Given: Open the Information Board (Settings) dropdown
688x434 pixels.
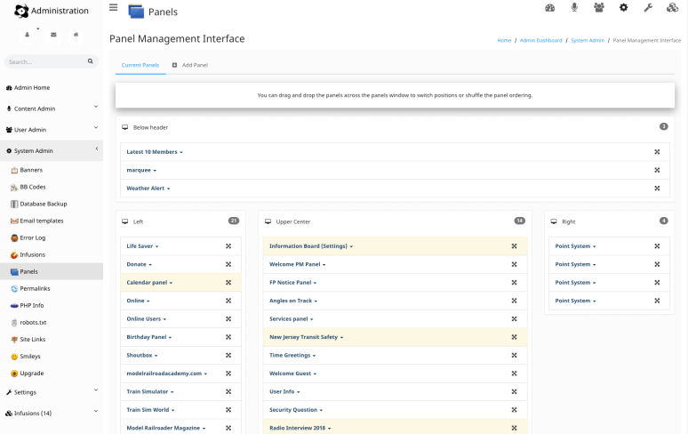Looking at the screenshot, I should click(311, 246).
